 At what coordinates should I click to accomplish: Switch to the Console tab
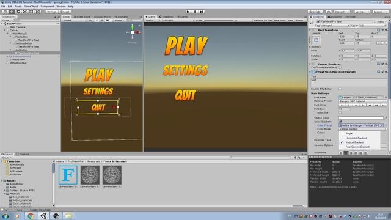pos(23,154)
